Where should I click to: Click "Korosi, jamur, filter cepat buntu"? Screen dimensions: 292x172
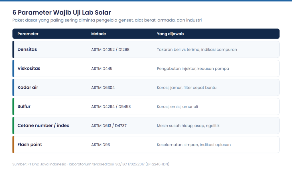pos(186,88)
